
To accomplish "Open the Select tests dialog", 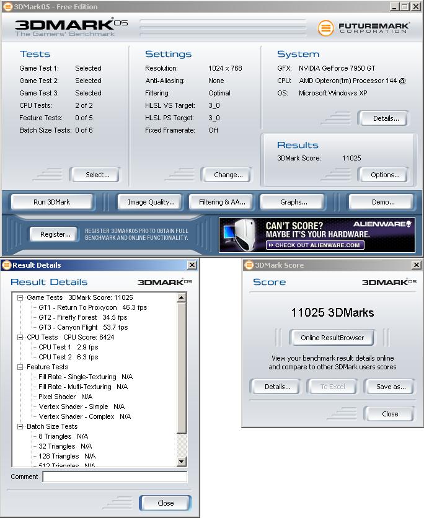I will pyautogui.click(x=94, y=175).
